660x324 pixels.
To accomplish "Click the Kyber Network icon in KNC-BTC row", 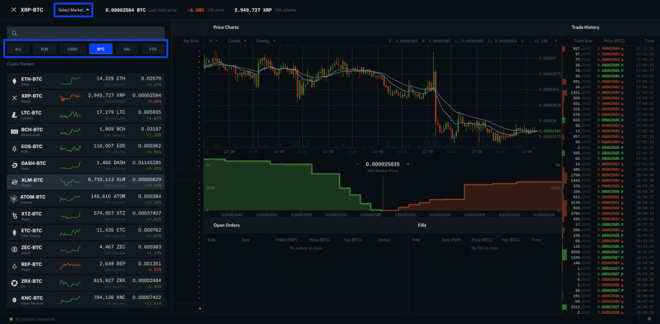I will [x=14, y=300].
